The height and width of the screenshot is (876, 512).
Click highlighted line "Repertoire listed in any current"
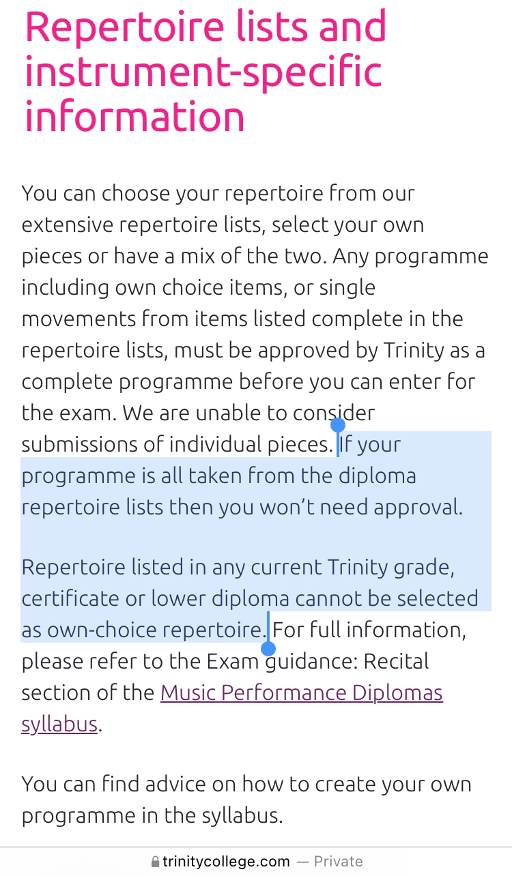(x=238, y=567)
